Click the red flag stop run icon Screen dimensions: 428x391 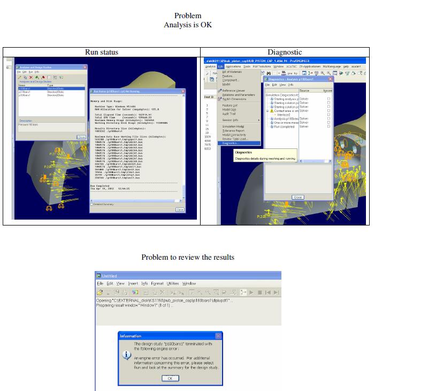(x=43, y=77)
